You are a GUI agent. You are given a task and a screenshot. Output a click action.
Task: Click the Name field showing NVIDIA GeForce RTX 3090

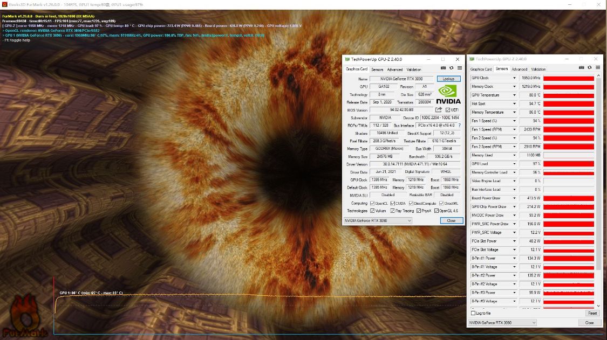401,79
